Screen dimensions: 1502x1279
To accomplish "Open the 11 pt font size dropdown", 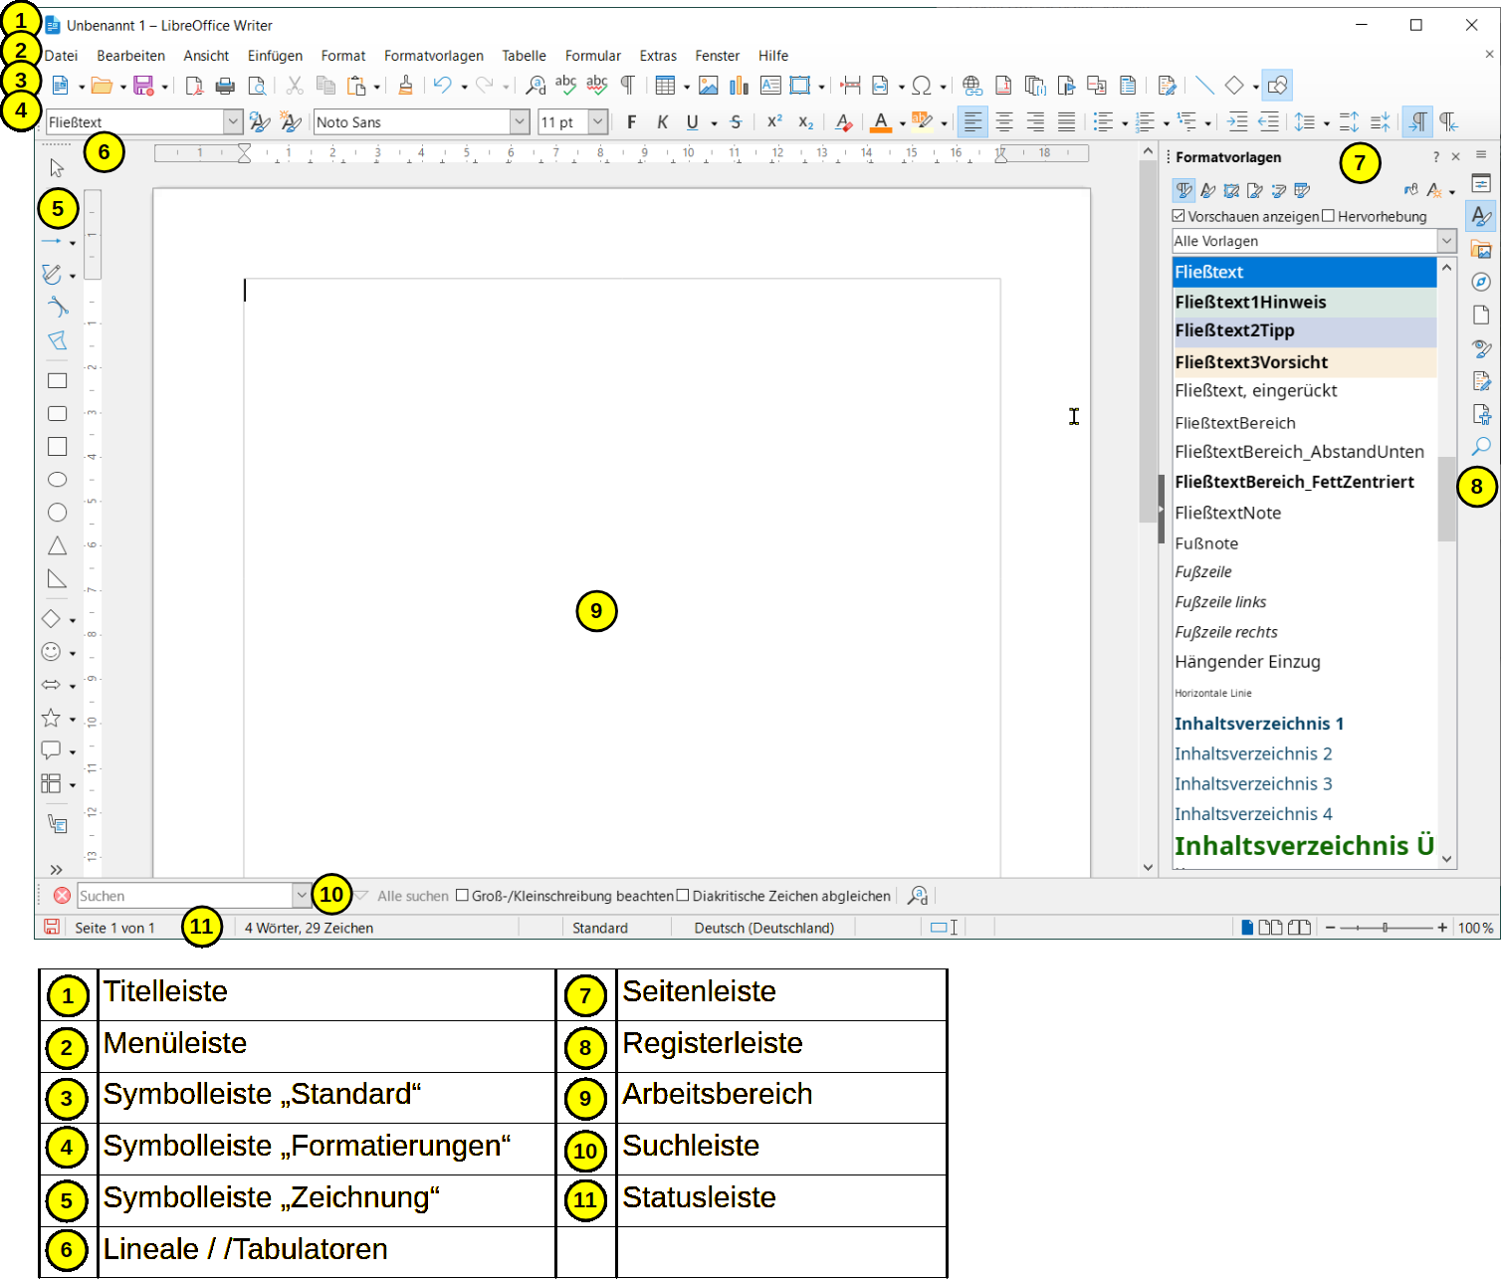I will (597, 122).
